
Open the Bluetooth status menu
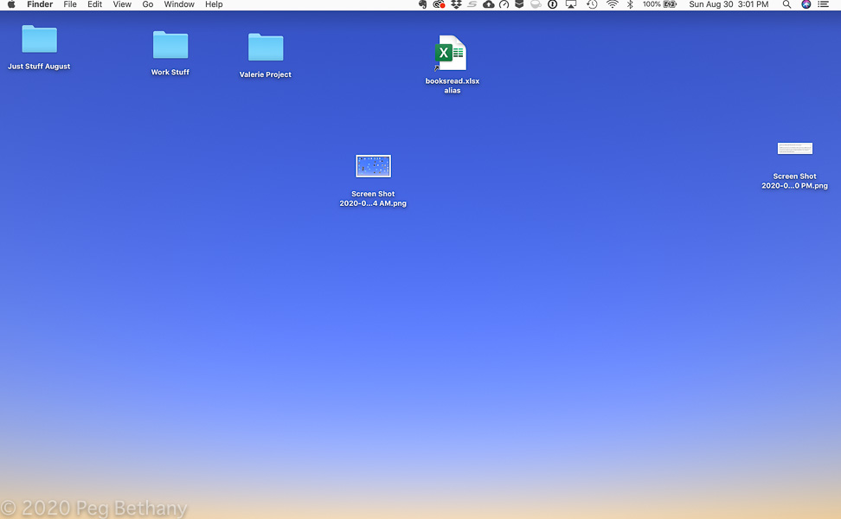630,4
